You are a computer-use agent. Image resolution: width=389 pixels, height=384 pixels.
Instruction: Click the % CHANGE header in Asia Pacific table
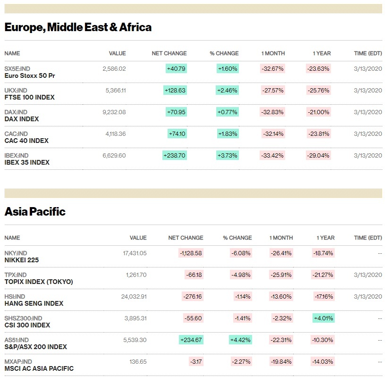point(237,238)
